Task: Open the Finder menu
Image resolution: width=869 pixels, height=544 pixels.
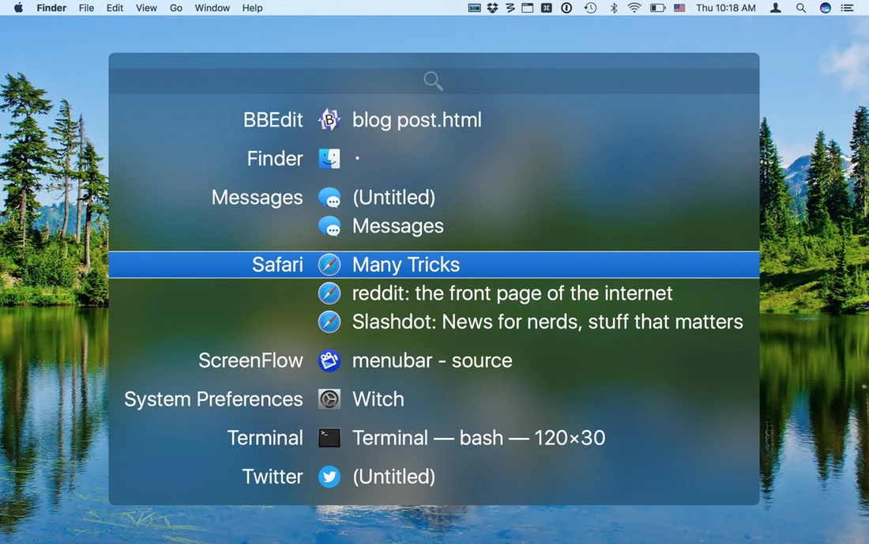Action: tap(51, 8)
